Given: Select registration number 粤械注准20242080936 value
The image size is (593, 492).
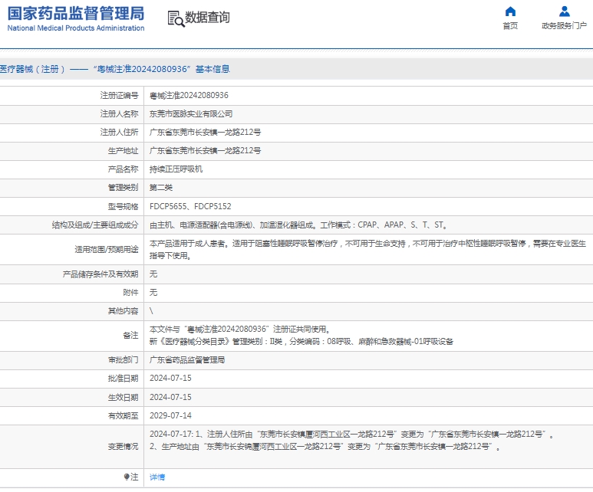Looking at the screenshot, I should 189,96.
